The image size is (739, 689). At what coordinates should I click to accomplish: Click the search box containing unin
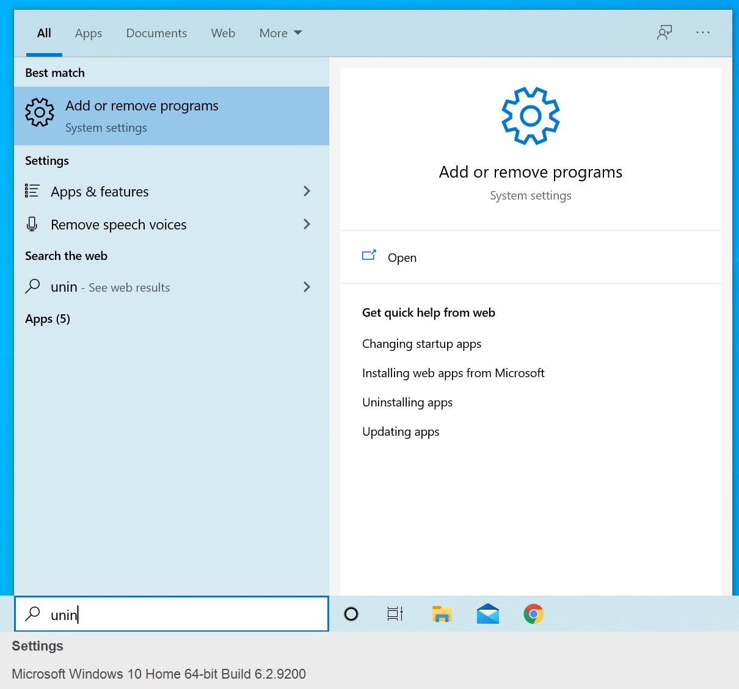click(x=177, y=614)
